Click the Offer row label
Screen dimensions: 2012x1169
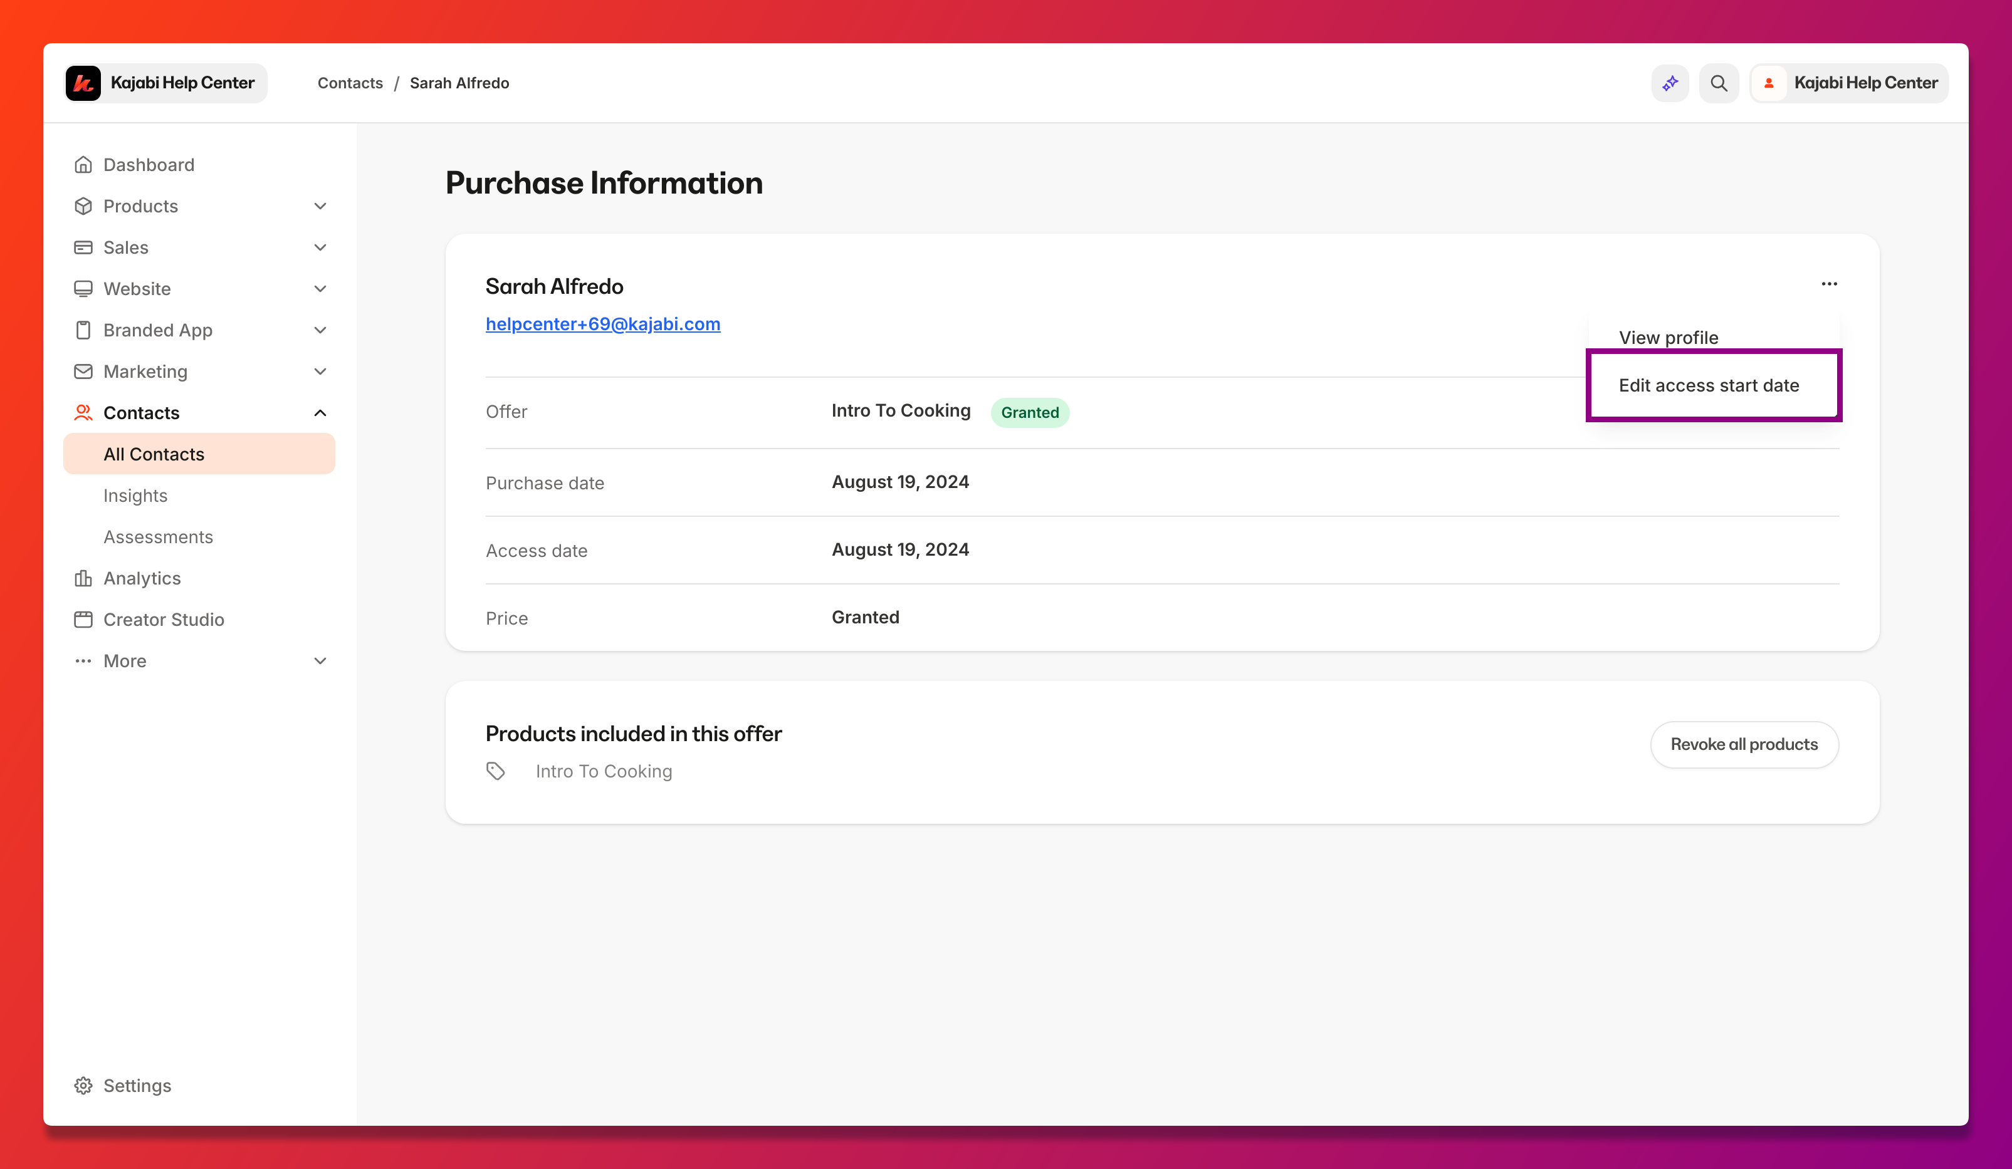click(506, 412)
